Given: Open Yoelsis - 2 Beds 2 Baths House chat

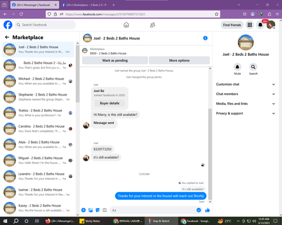Looking at the screenshot, I should click(38, 113).
